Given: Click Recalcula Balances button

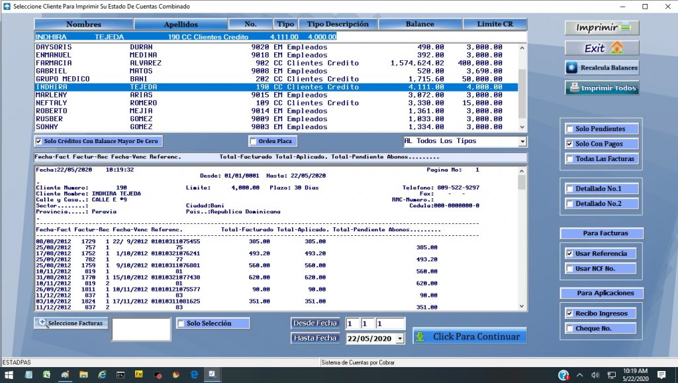Looking at the screenshot, I should pyautogui.click(x=602, y=68).
